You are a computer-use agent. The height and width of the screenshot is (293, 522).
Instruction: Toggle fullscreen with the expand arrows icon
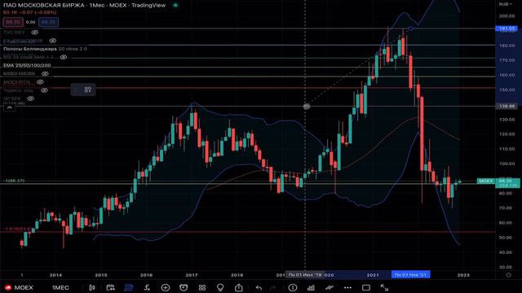384,287
